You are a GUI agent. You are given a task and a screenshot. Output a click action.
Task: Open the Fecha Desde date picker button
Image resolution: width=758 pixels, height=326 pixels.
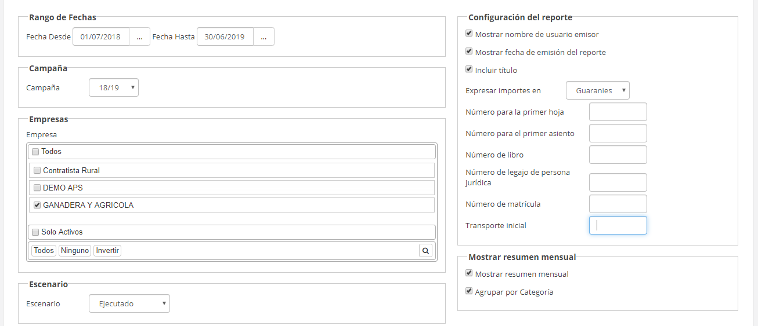(x=139, y=36)
